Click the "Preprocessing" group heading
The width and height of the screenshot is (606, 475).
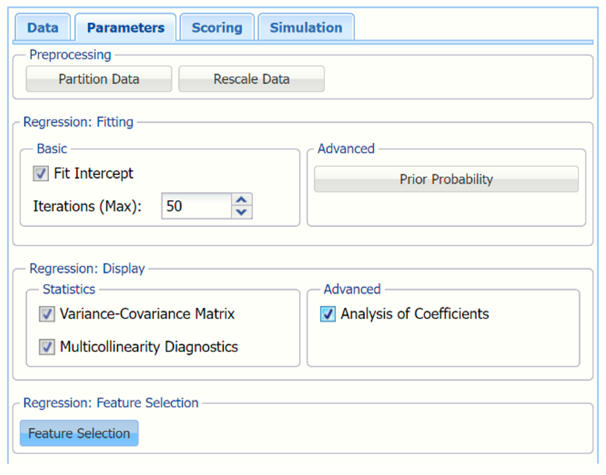point(70,55)
